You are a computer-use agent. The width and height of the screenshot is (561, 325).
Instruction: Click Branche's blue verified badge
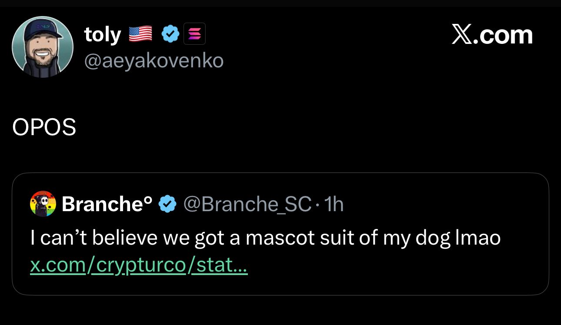(167, 204)
